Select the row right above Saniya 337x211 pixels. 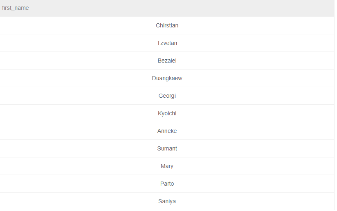point(167,184)
